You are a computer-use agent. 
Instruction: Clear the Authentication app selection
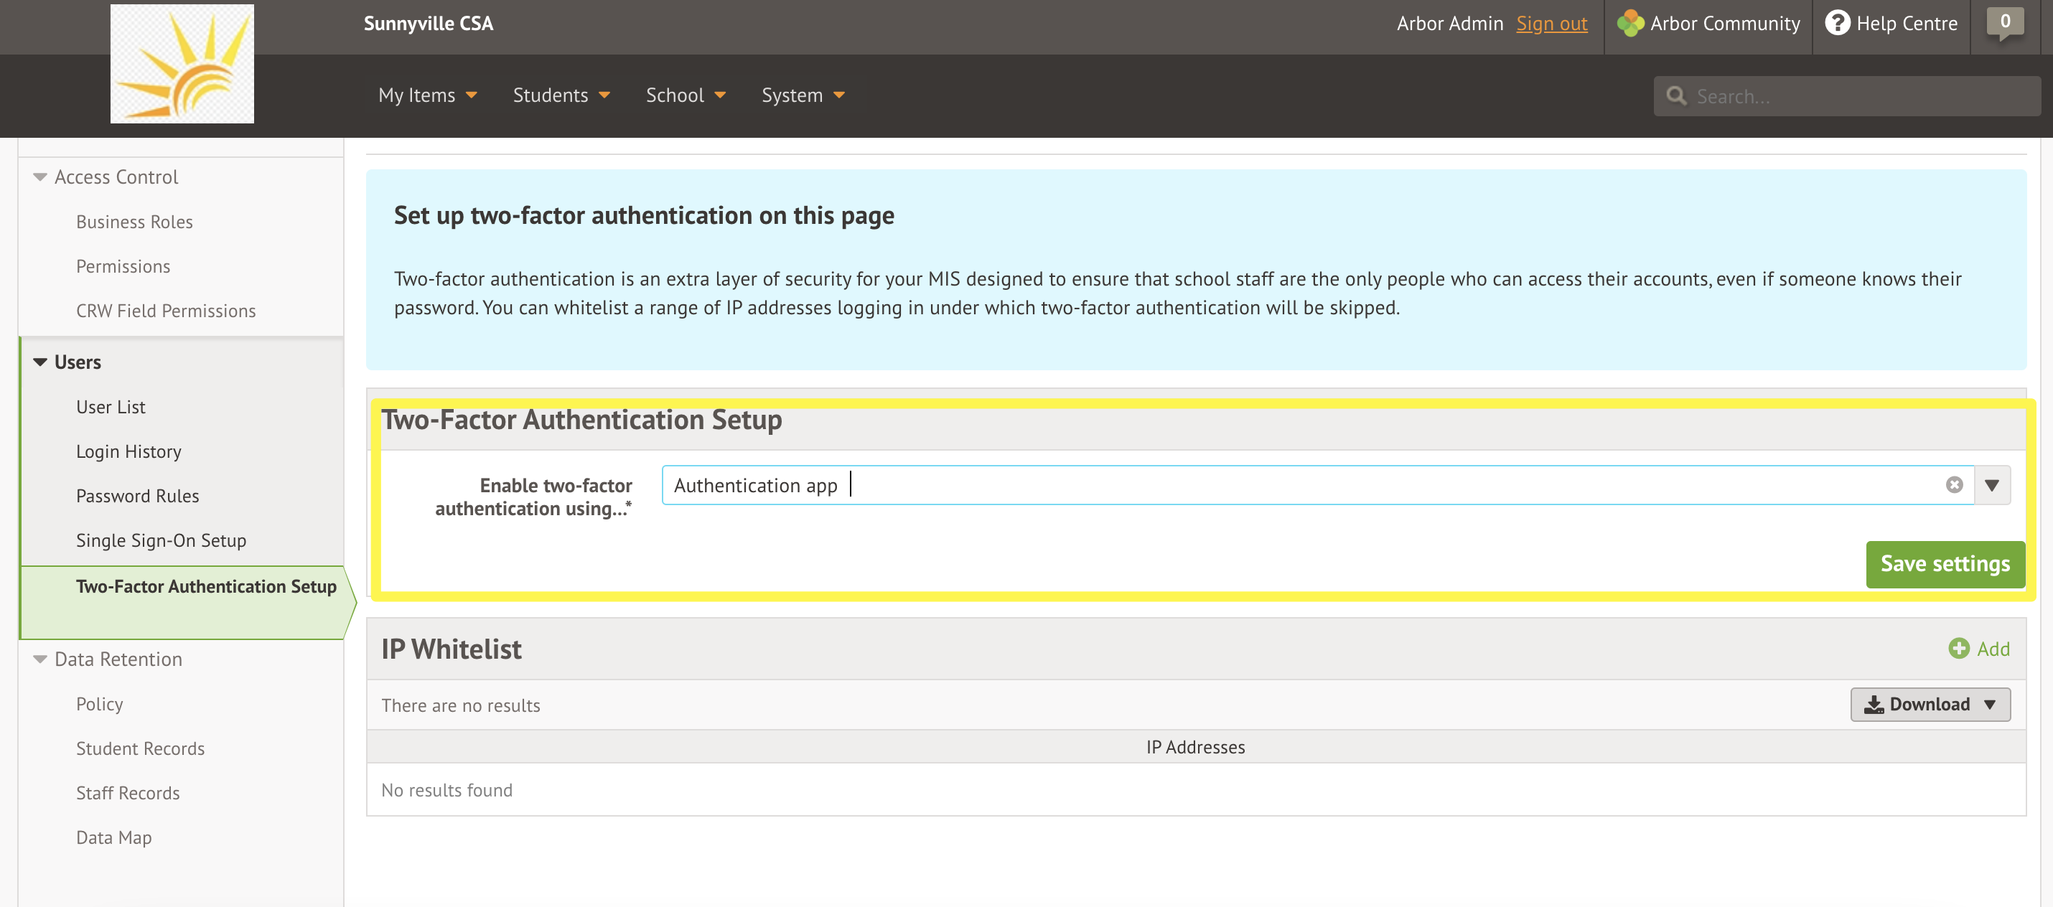tap(1954, 484)
